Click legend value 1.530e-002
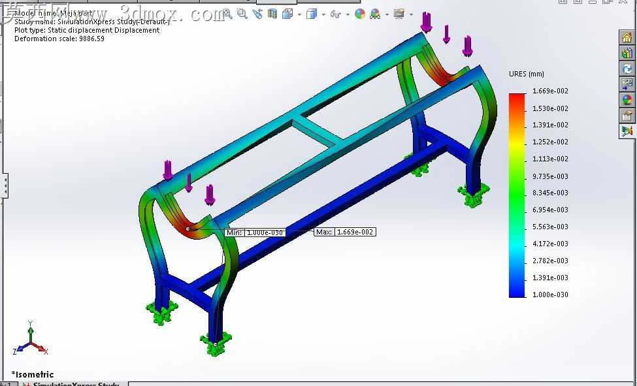This screenshot has height=386, width=637. click(x=550, y=108)
